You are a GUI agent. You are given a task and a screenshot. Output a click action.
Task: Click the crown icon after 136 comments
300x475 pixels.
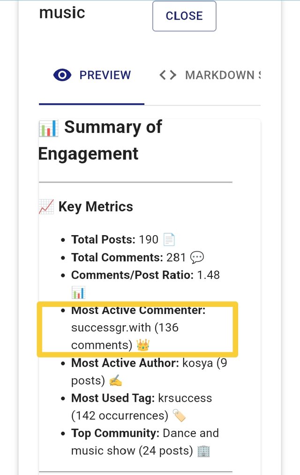pyautogui.click(x=143, y=346)
